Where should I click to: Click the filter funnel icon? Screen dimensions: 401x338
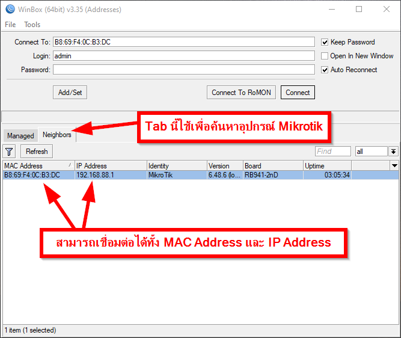pyautogui.click(x=9, y=152)
